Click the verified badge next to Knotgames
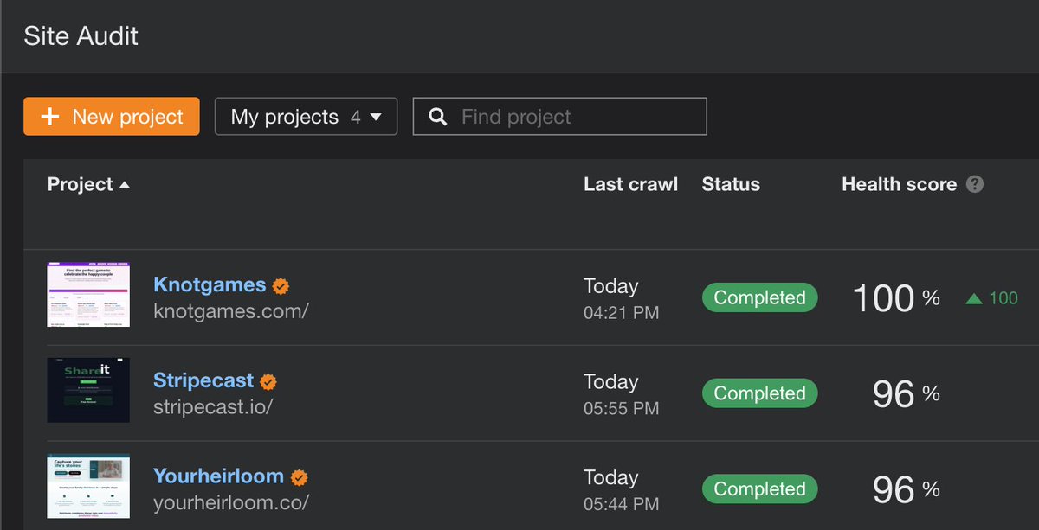Viewport: 1039px width, 530px height. [x=281, y=285]
